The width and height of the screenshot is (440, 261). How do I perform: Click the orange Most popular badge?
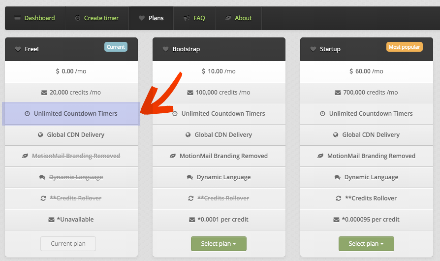click(404, 47)
